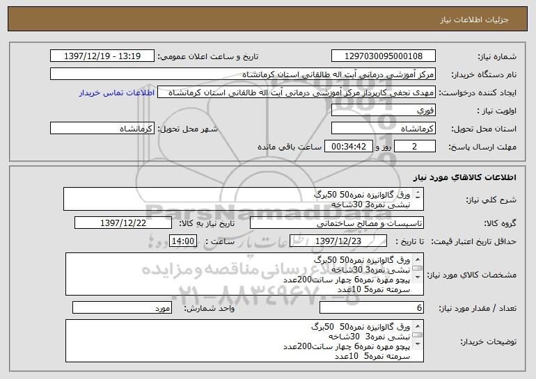Select the شهر محل تحویل field
The image size is (536, 379).
coord(102,129)
